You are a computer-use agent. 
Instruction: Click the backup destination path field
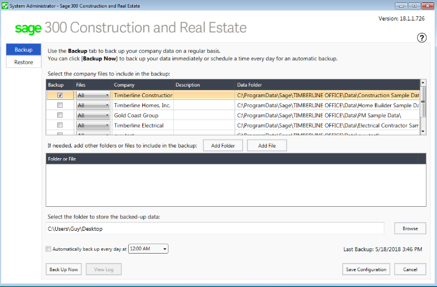coord(215,228)
